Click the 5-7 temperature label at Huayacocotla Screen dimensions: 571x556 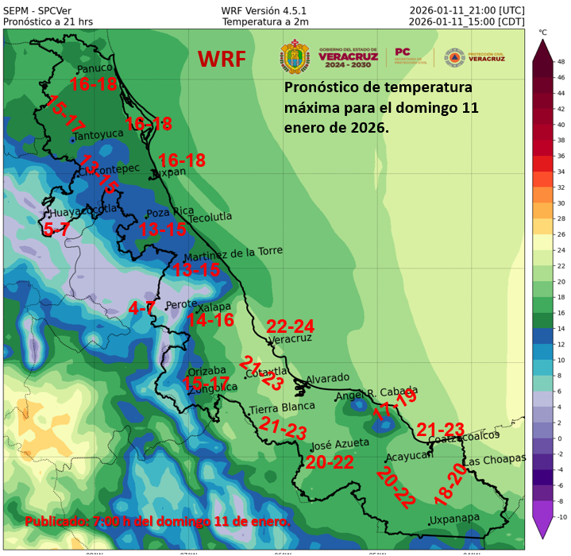point(56,230)
